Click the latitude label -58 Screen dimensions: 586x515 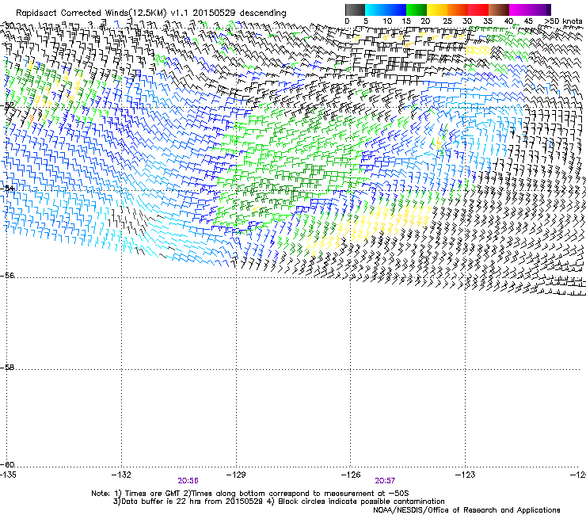coord(7,368)
